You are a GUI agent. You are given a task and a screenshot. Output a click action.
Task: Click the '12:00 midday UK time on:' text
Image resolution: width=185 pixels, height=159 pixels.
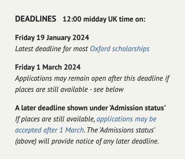pyautogui.click(x=104, y=19)
